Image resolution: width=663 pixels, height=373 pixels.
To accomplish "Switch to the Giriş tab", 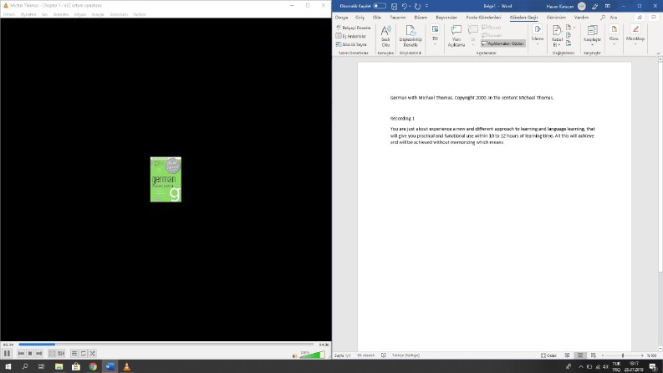I will pyautogui.click(x=360, y=18).
